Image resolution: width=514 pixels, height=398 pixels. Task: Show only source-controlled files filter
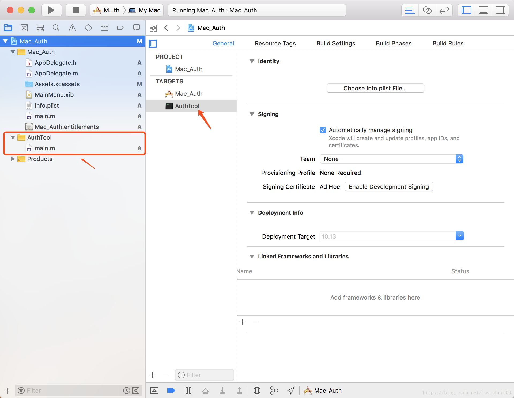[136, 391]
